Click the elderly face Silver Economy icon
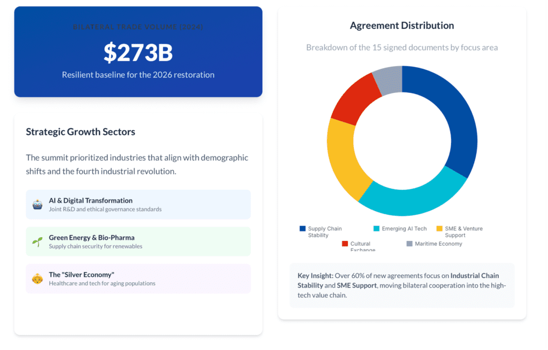This screenshot has width=548, height=350. pyautogui.click(x=37, y=278)
